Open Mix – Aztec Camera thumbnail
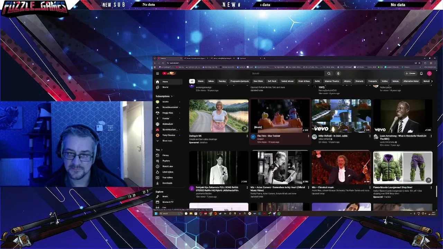 pos(280,167)
